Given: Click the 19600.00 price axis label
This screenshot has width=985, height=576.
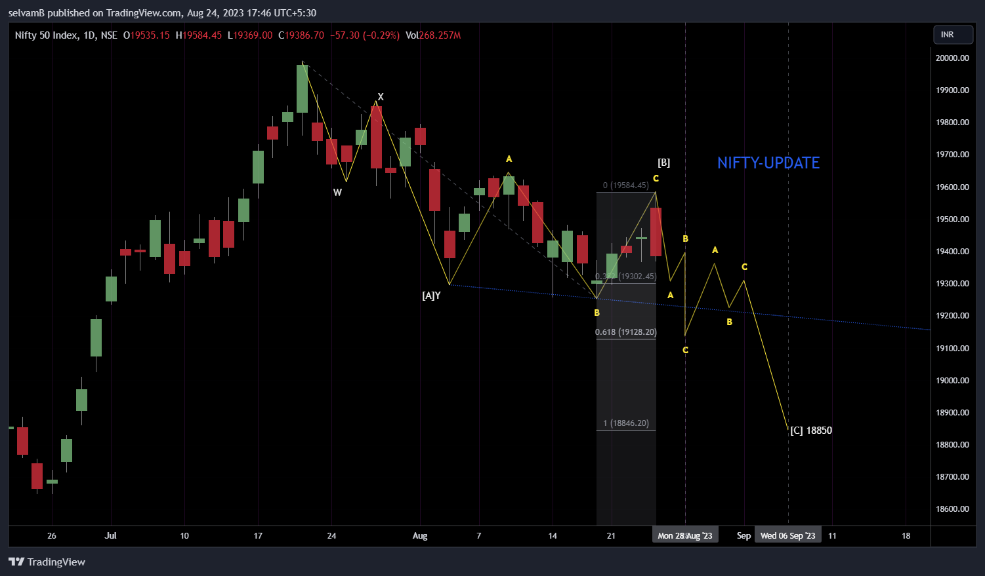Looking at the screenshot, I should [x=952, y=187].
